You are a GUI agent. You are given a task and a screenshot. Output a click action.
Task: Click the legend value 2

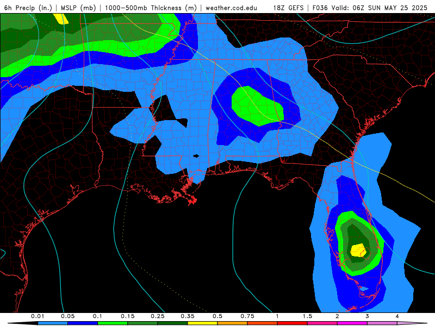click(x=337, y=316)
